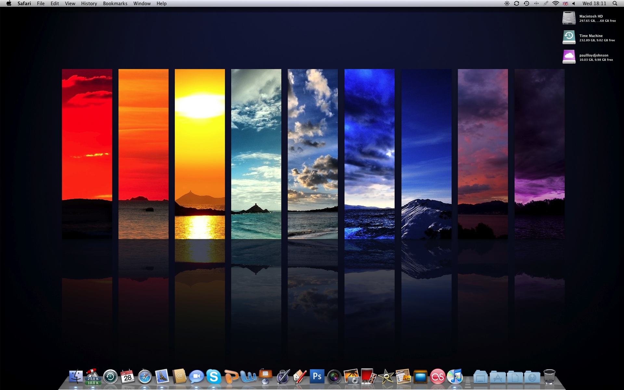Open the retro television app in Dock
The image size is (624, 390).
pyautogui.click(x=421, y=377)
